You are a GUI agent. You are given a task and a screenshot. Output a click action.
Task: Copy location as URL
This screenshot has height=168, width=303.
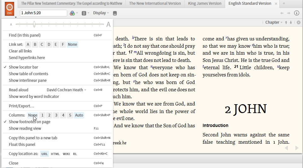coord(45,154)
